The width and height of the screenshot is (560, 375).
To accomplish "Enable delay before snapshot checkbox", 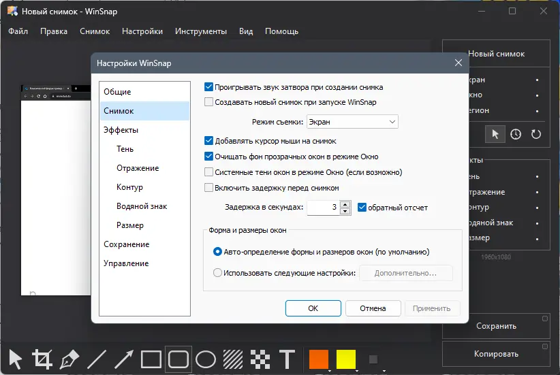I will [x=209, y=188].
